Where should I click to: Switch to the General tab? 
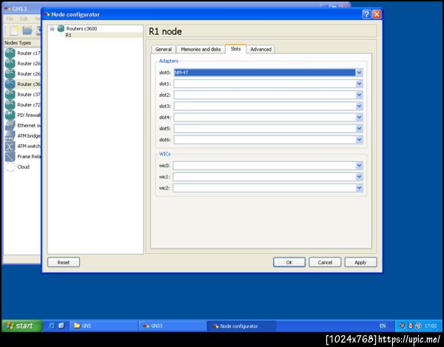[x=164, y=50]
